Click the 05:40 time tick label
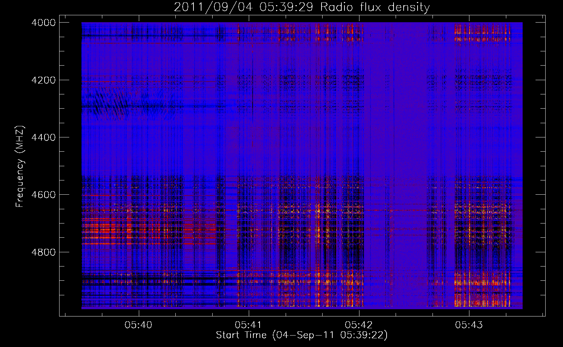The height and width of the screenshot is (347, 563). pyautogui.click(x=138, y=325)
